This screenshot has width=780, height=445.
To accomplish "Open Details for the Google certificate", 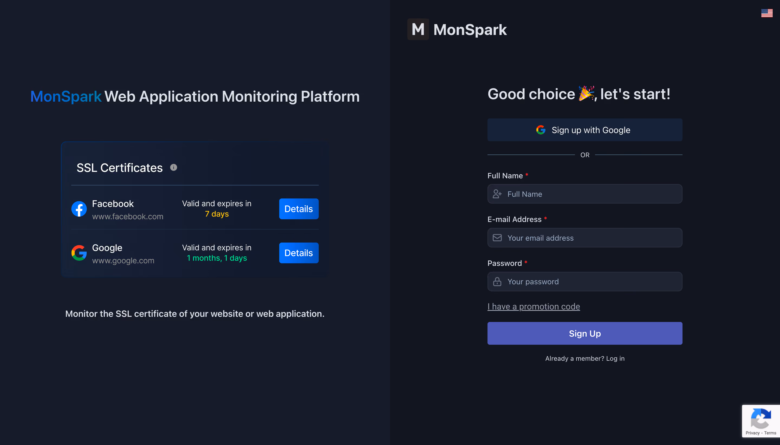I will pyautogui.click(x=299, y=253).
